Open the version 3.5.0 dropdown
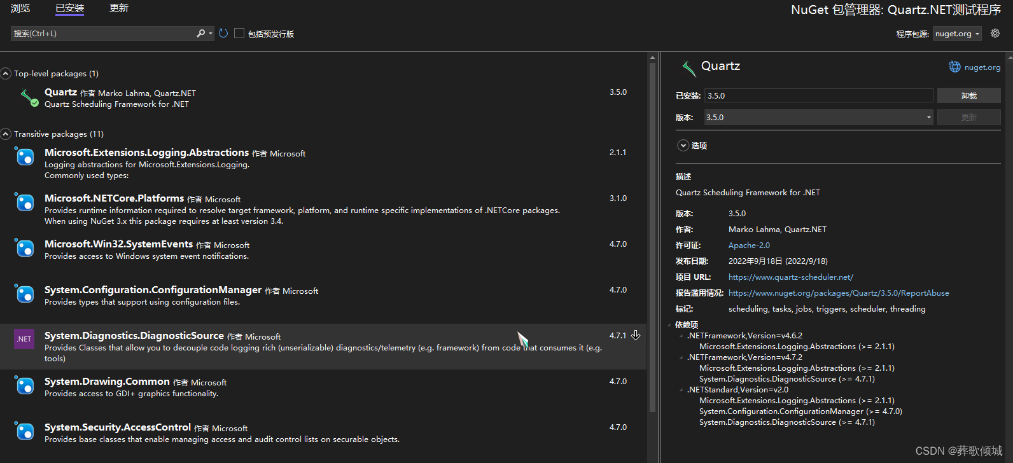The width and height of the screenshot is (1013, 463). (x=819, y=117)
